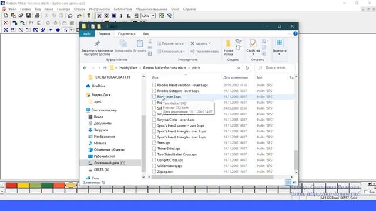Open the Файл tab in Explorer

click(x=87, y=34)
